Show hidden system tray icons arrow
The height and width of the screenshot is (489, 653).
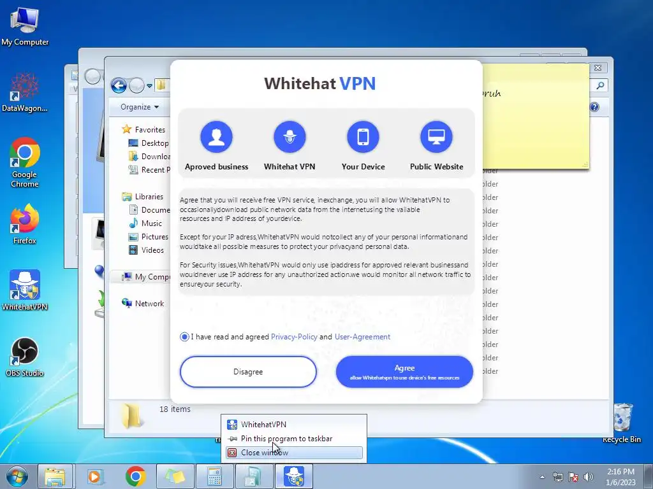coord(542,477)
